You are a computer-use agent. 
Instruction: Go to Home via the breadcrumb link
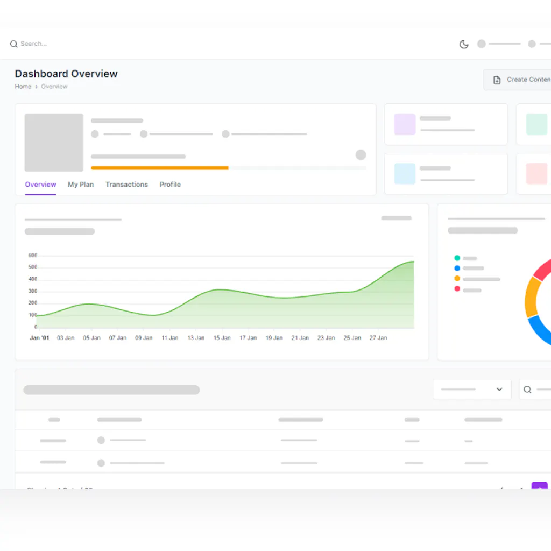(23, 87)
